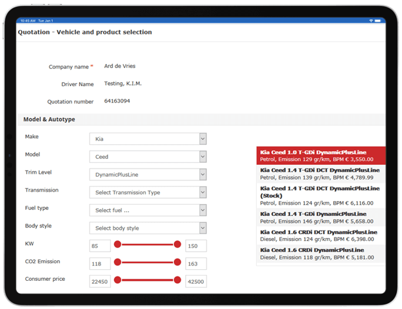Click the CO2 Emission slider right handle
The image size is (402, 309).
tap(177, 262)
